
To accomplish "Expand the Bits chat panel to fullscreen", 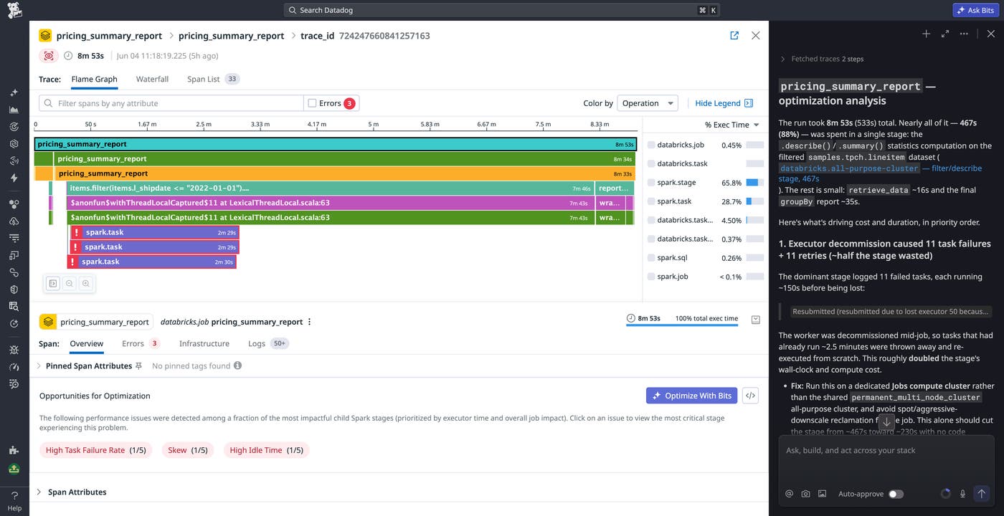I will point(945,34).
